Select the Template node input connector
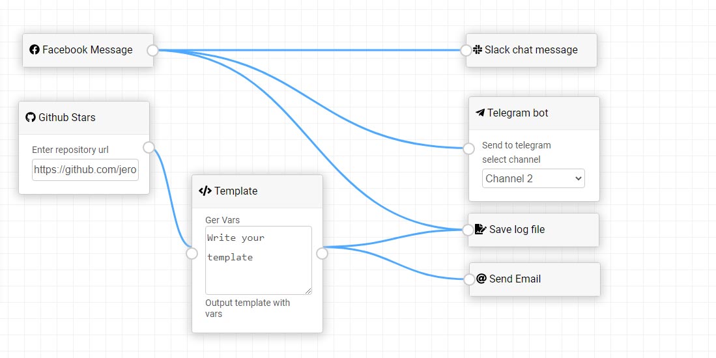 point(192,253)
